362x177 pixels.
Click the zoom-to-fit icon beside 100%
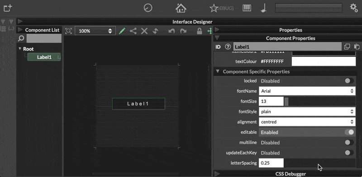69,31
